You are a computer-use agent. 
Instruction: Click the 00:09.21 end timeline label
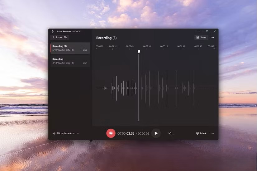[212, 46]
